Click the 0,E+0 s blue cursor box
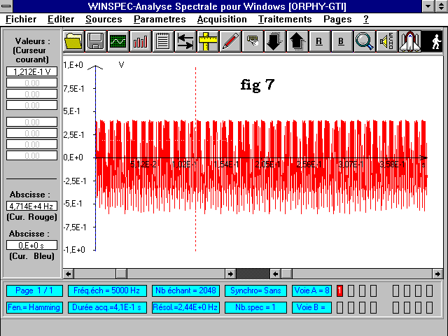The image size is (448, 336). click(32, 245)
